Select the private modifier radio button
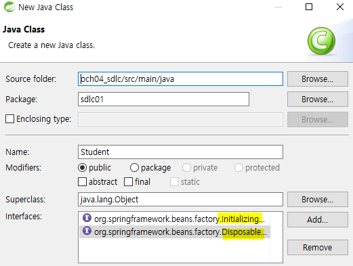Image resolution: width=353 pixels, height=266 pixels. pyautogui.click(x=186, y=168)
